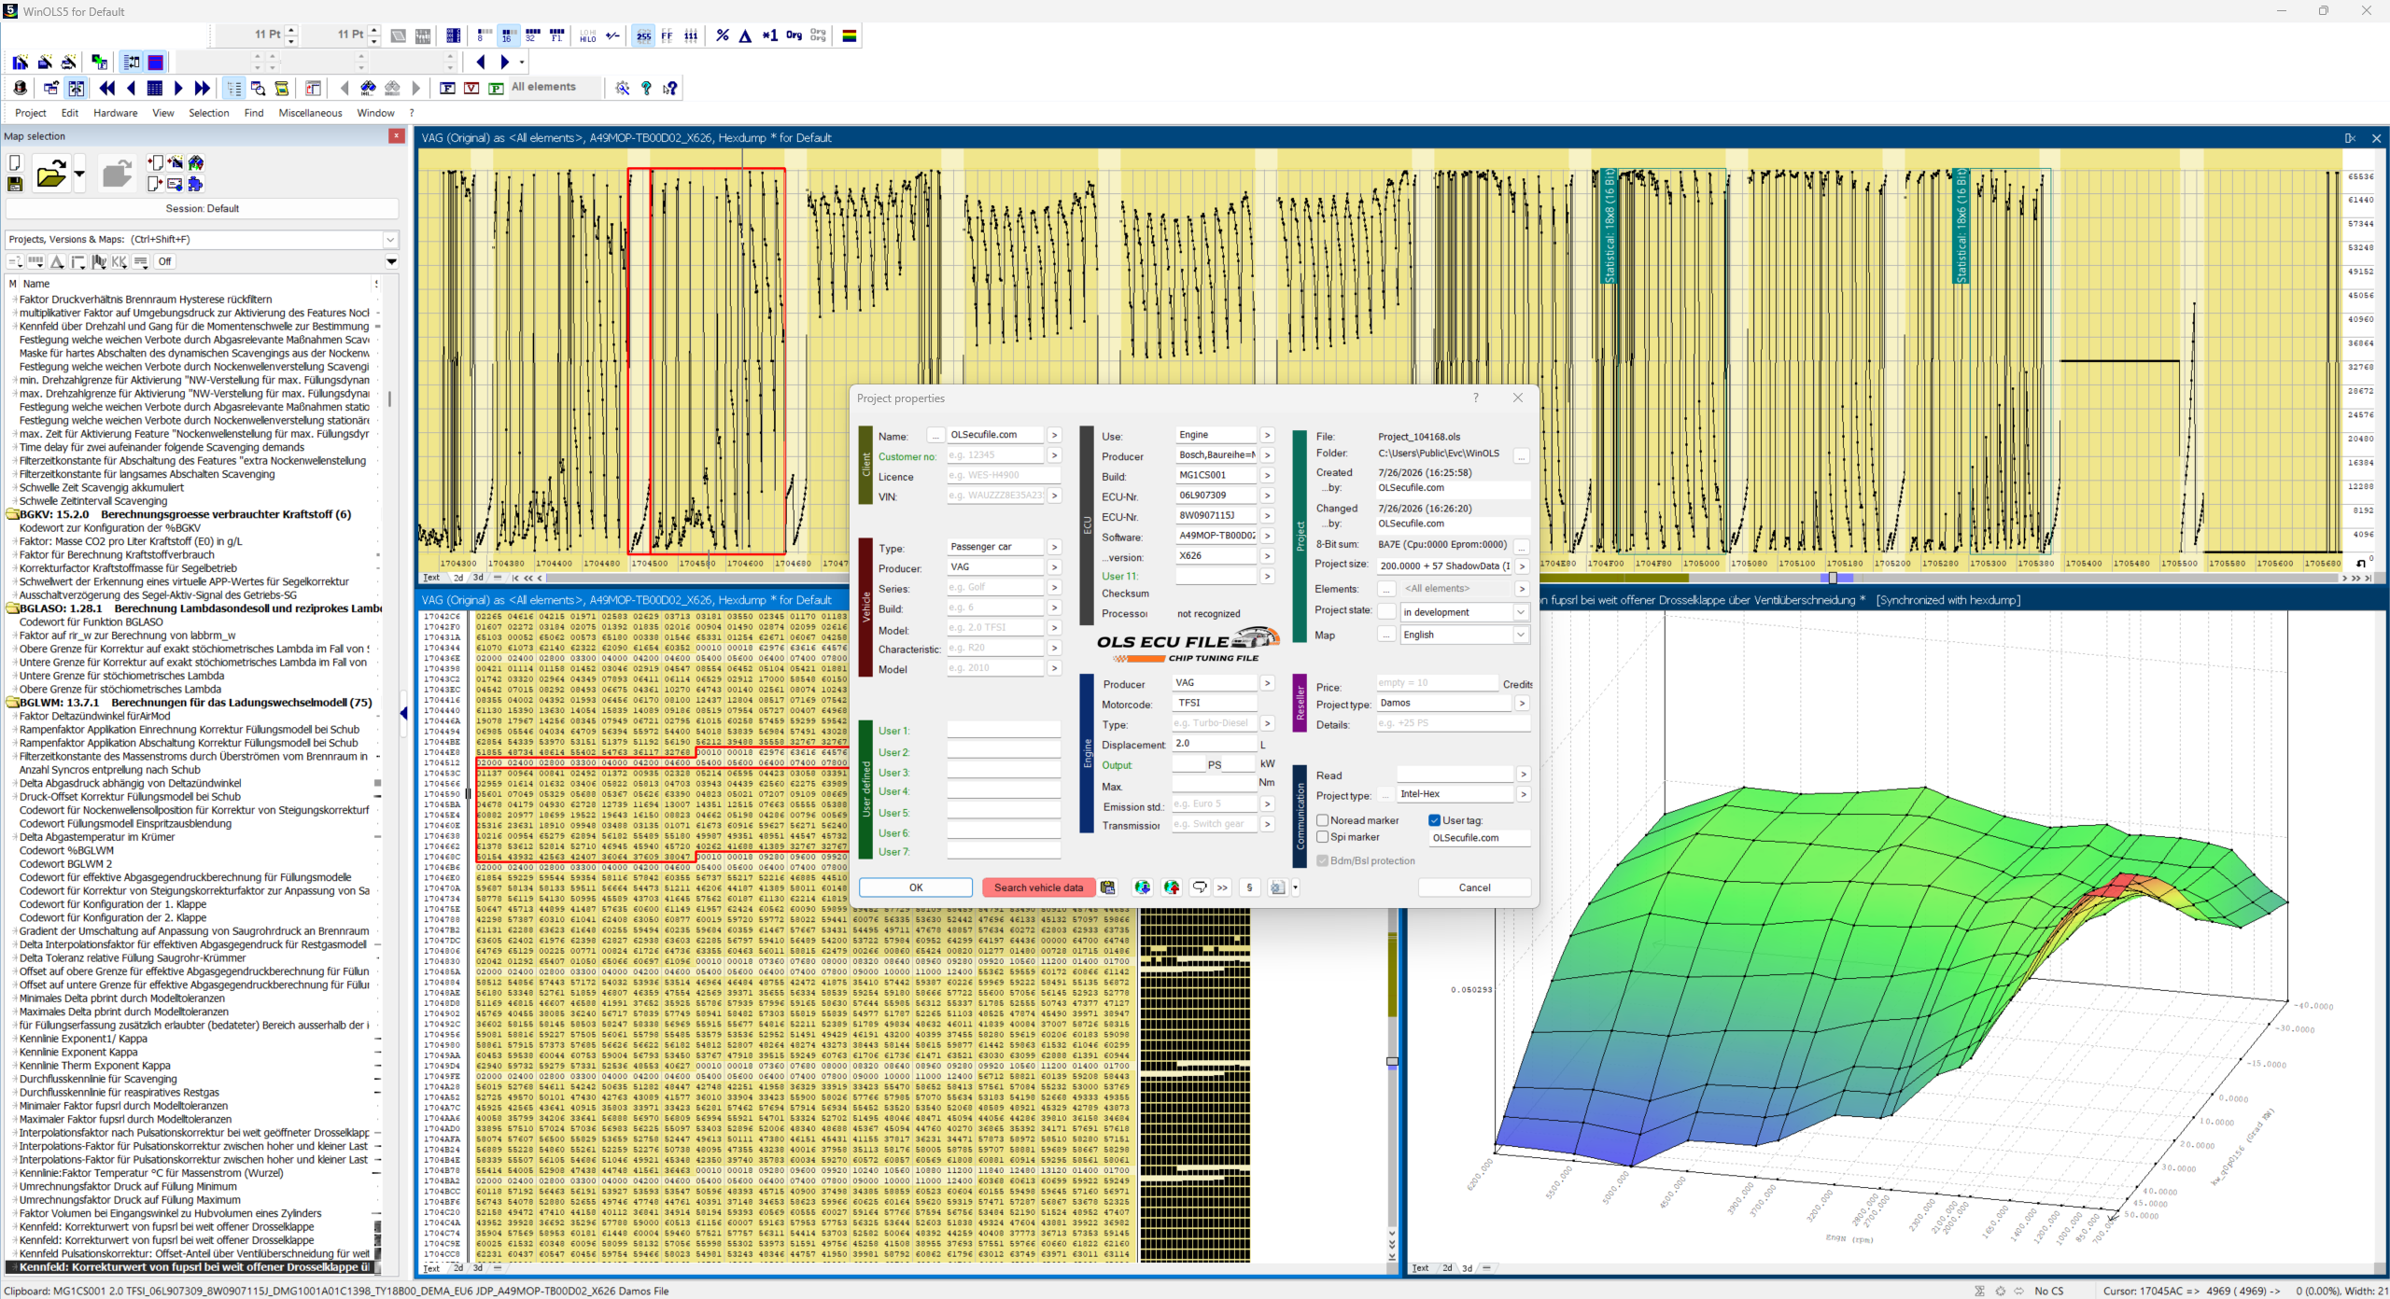Open the Projects, Versions & Maps dropdown
Screen dimensions: 2390x1299
tap(391, 240)
